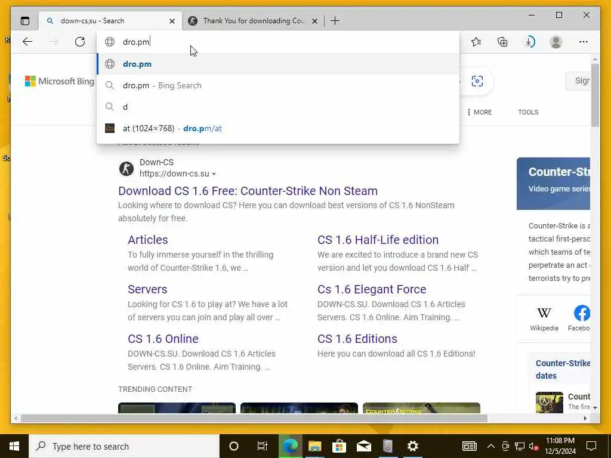Image resolution: width=611 pixels, height=458 pixels.
Task: Open the CS 1.6 Editions sitelink
Action: (x=357, y=339)
